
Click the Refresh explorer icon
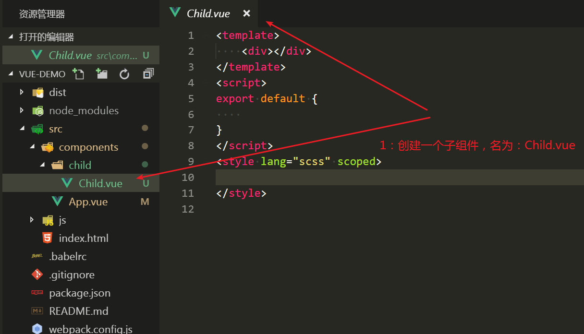point(124,74)
